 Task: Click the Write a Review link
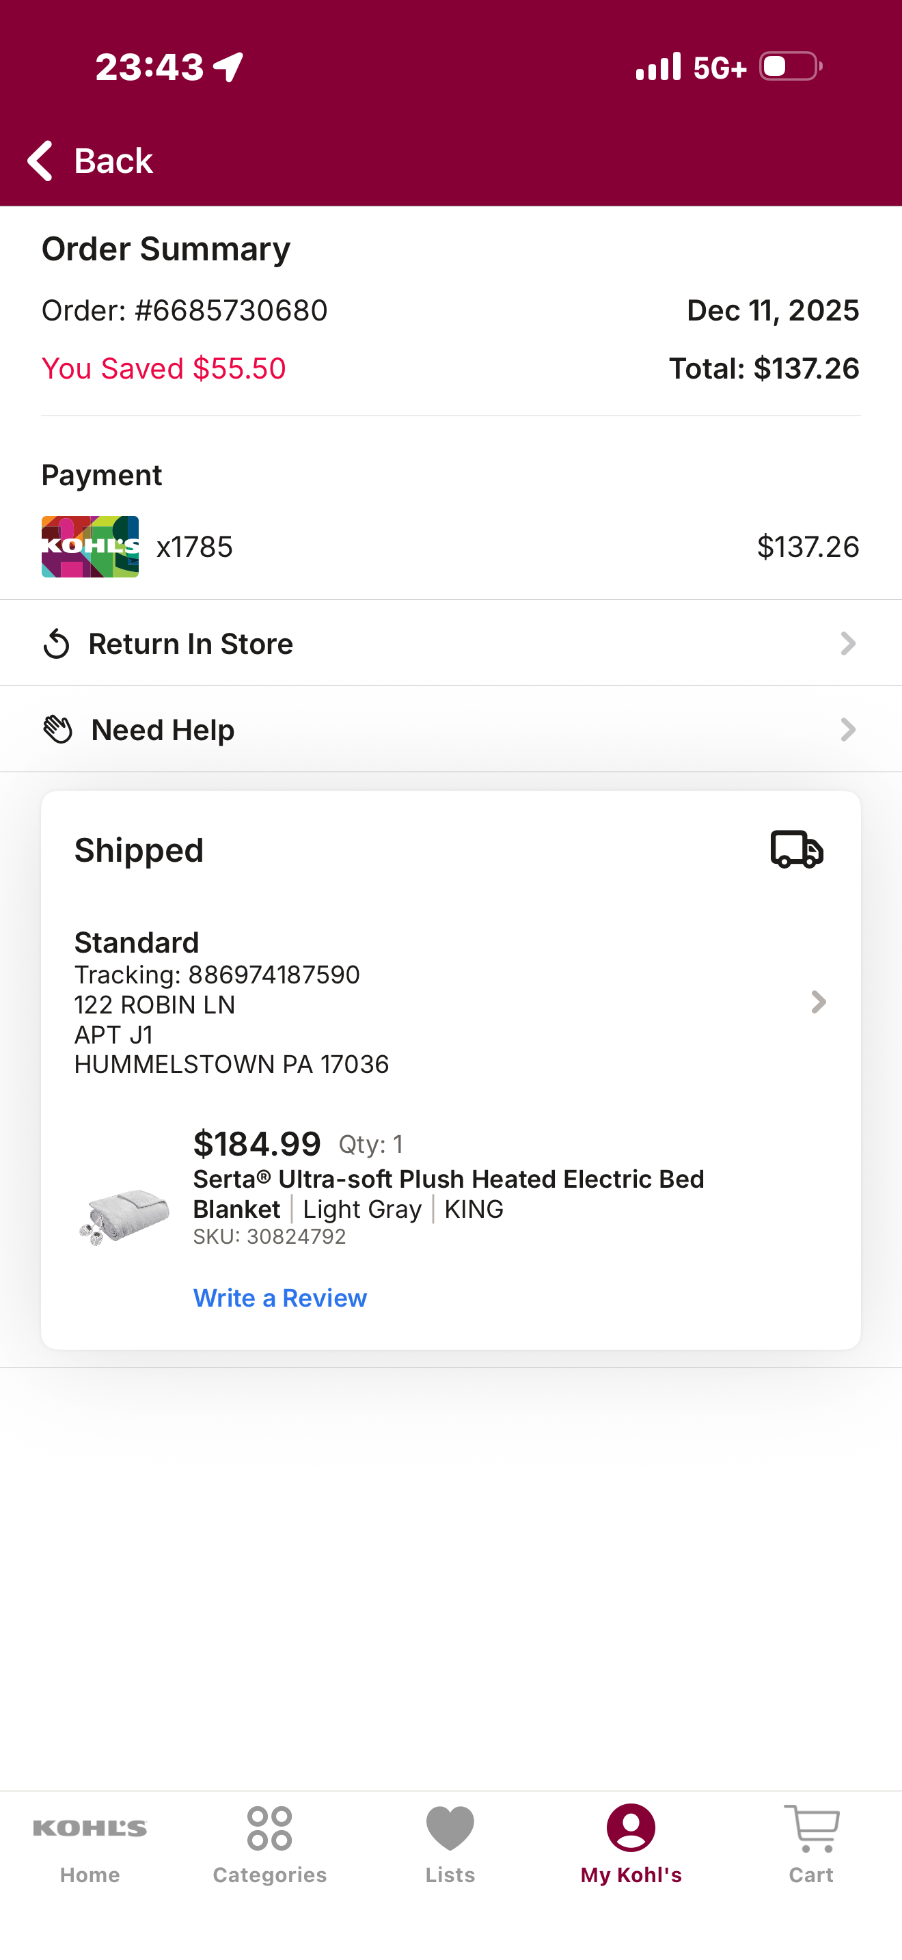tap(280, 1298)
